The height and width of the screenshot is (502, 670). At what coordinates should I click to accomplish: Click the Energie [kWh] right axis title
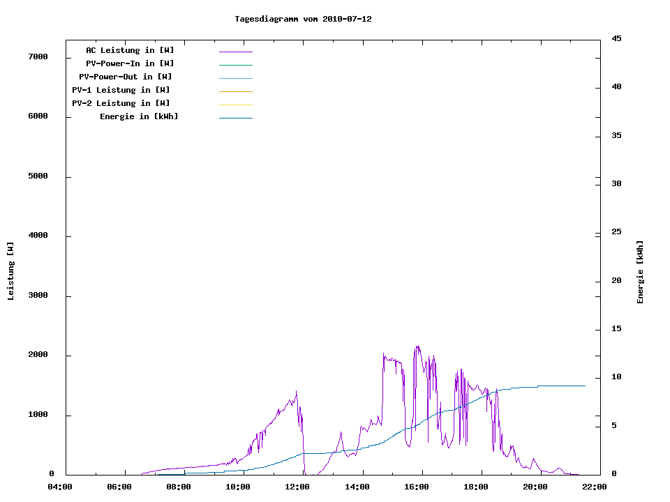pos(640,272)
